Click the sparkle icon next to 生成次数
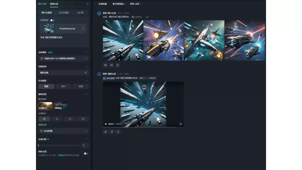302x170 pixels. (48, 139)
